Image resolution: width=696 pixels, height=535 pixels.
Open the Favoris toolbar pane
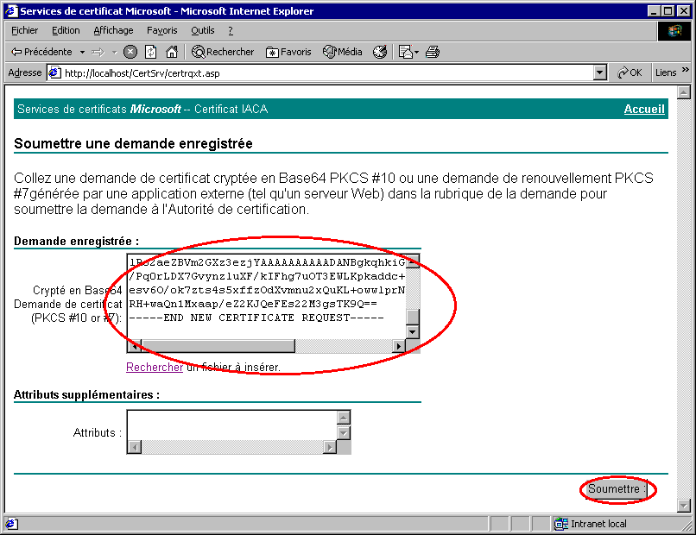288,52
